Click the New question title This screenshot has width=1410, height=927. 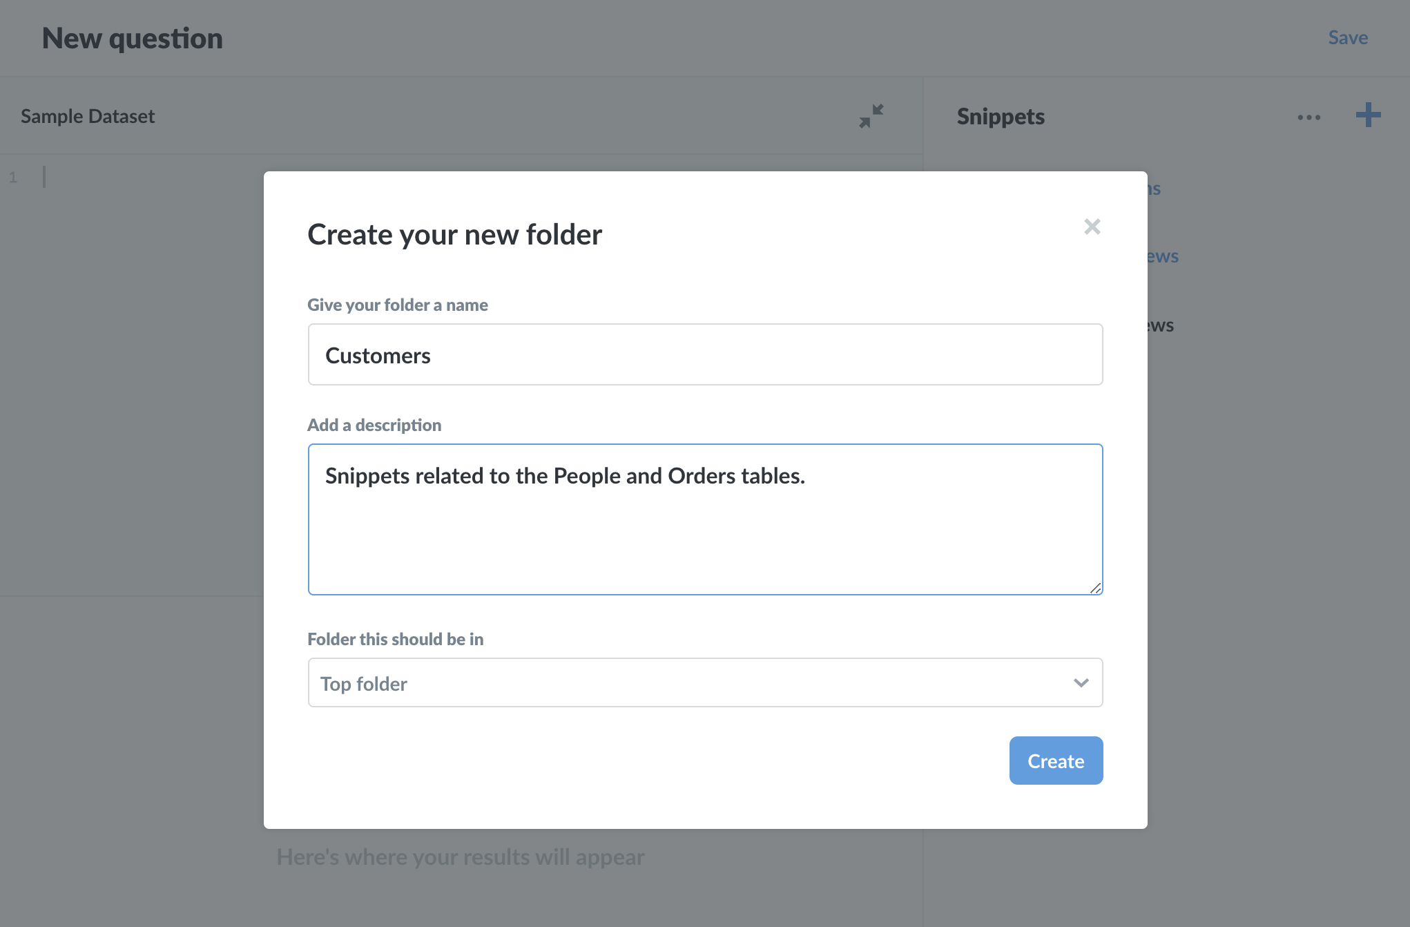[133, 38]
